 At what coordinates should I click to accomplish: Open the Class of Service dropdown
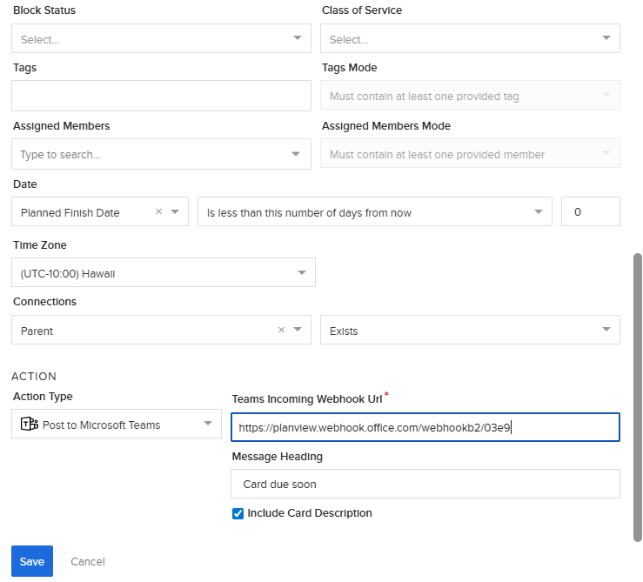click(470, 38)
